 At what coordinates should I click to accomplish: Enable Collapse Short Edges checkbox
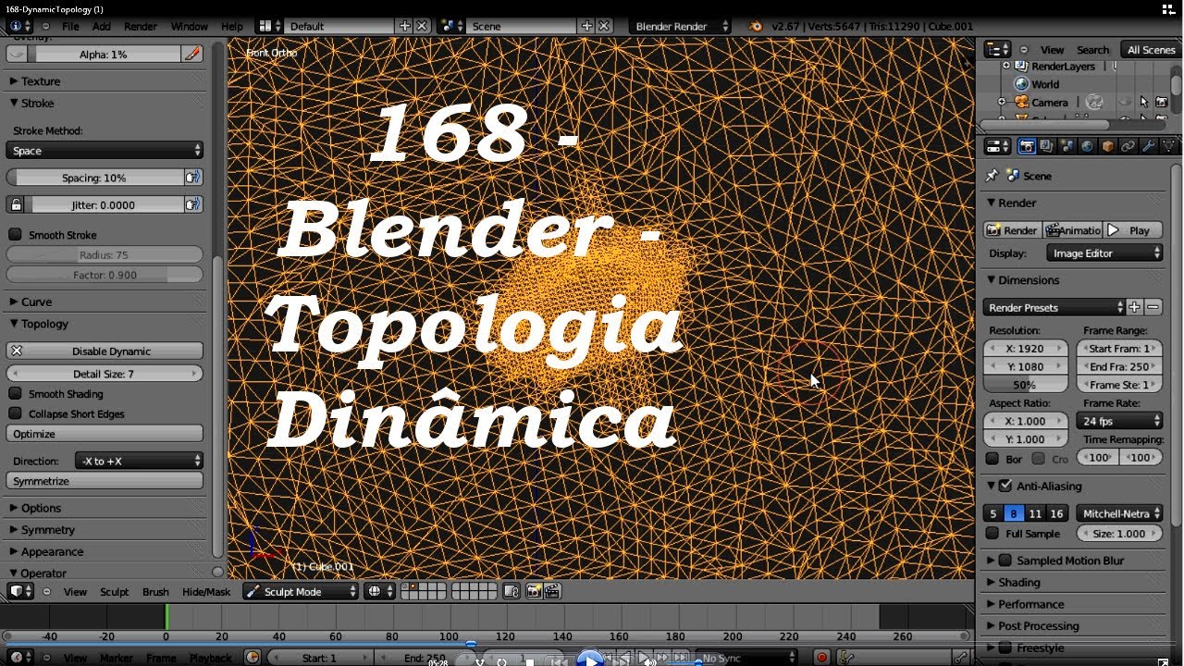[15, 414]
